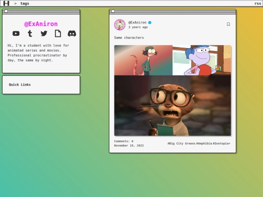
Task: Open the document page icon
Action: [x=58, y=34]
